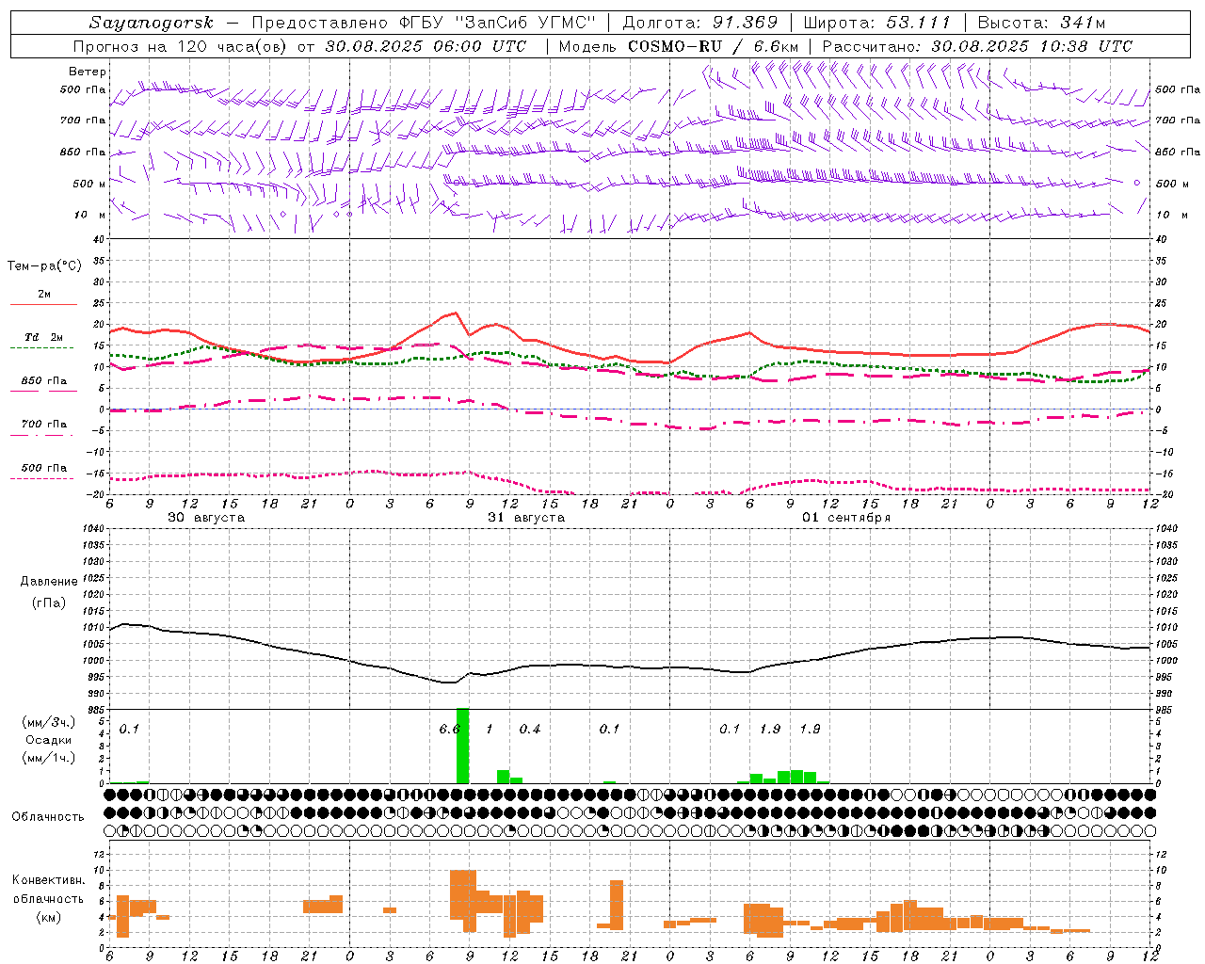This screenshot has width=1205, height=964.
Task: Click the 'Широта: 53.111' latitude value
Action: coord(877,23)
